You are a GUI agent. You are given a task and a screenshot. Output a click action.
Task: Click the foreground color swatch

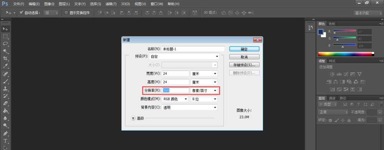point(321,32)
